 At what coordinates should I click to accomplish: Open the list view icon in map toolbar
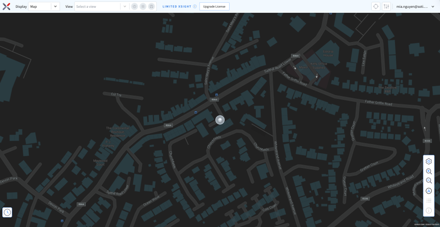428,201
